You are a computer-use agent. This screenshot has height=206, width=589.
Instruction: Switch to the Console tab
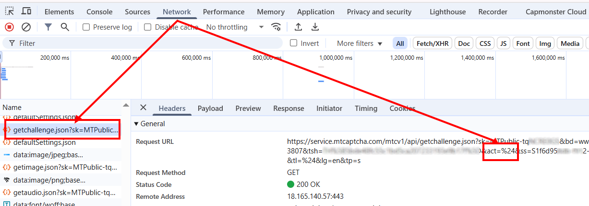click(x=99, y=12)
